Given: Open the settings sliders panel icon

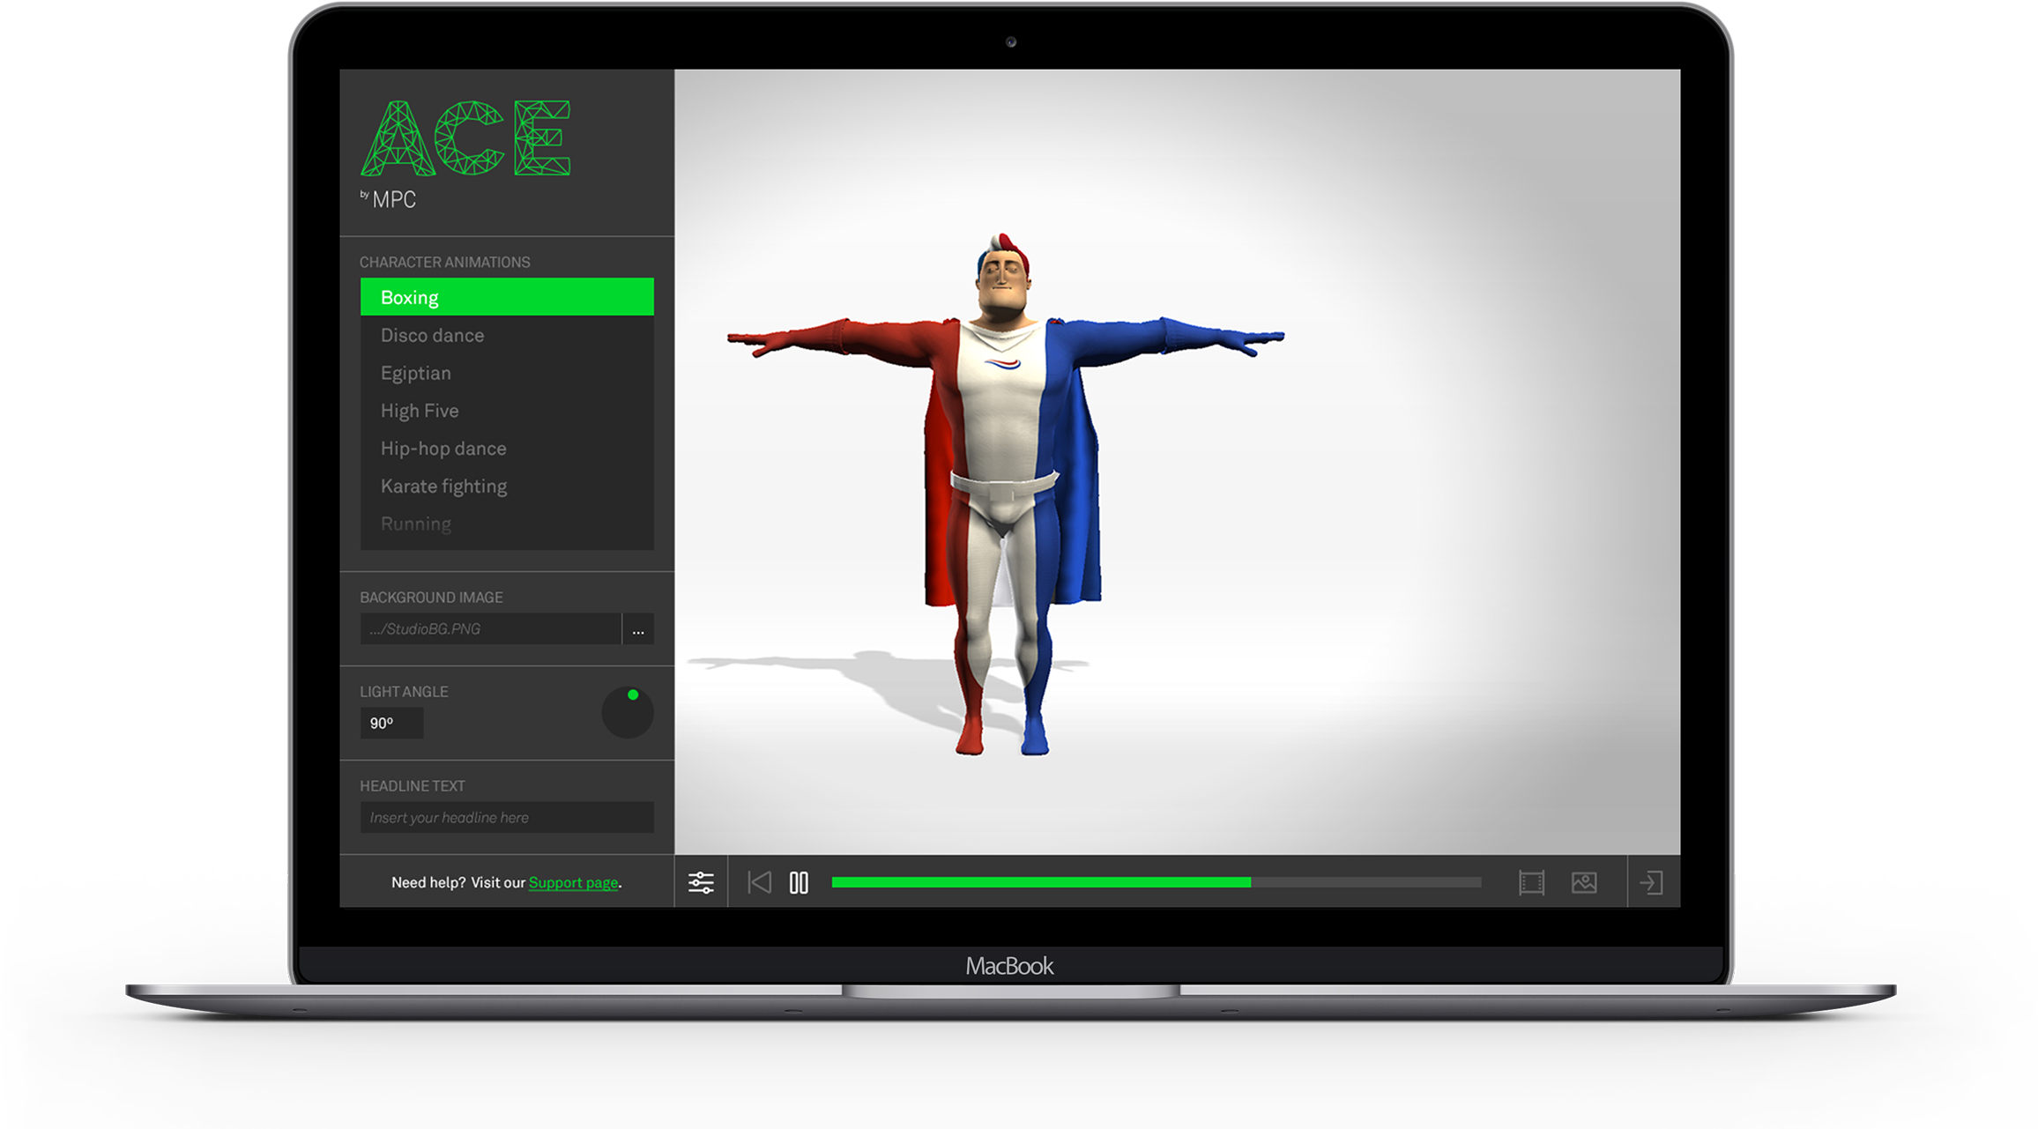Looking at the screenshot, I should tap(701, 882).
